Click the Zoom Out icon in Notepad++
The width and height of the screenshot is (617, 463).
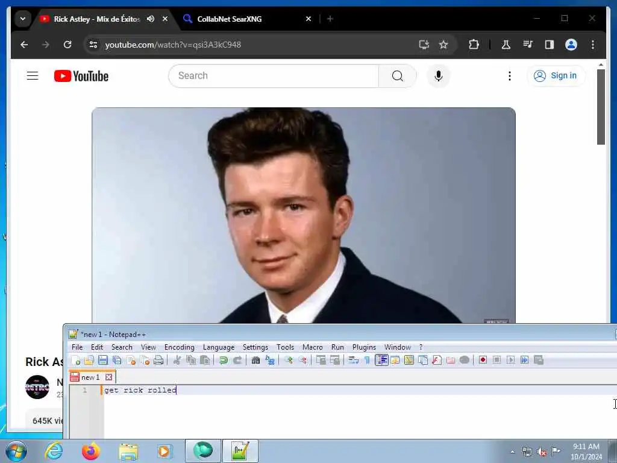(302, 360)
